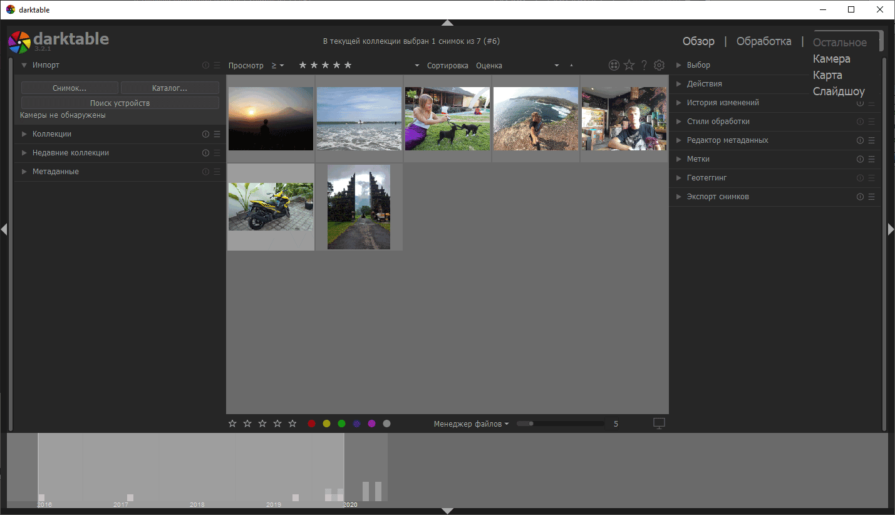Set rating with first bottom star

(x=233, y=424)
